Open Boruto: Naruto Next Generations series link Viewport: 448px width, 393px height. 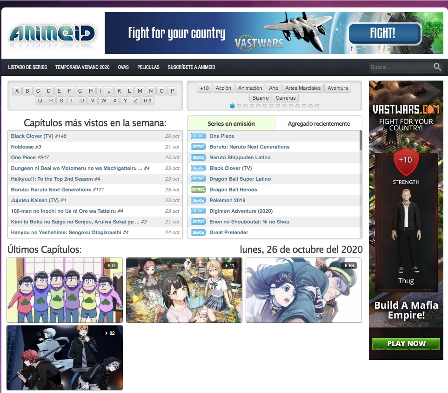coord(249,147)
